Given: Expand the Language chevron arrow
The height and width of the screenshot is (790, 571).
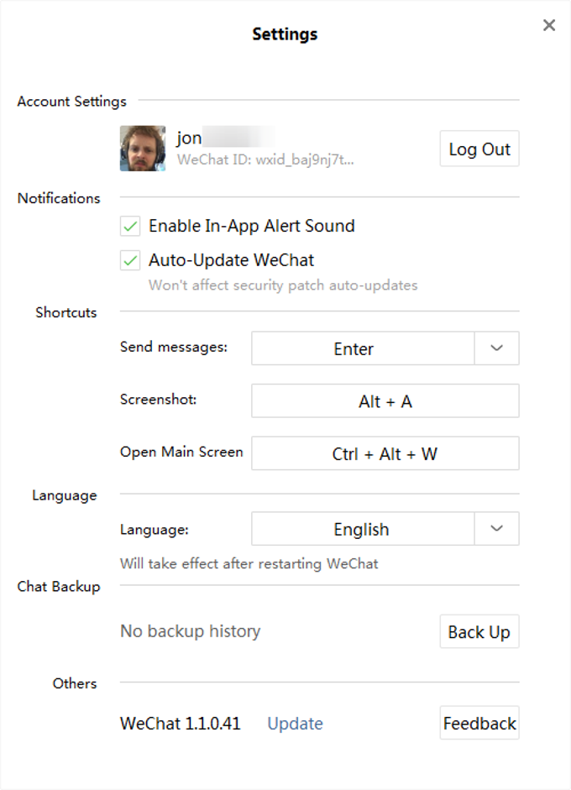Looking at the screenshot, I should tap(496, 529).
